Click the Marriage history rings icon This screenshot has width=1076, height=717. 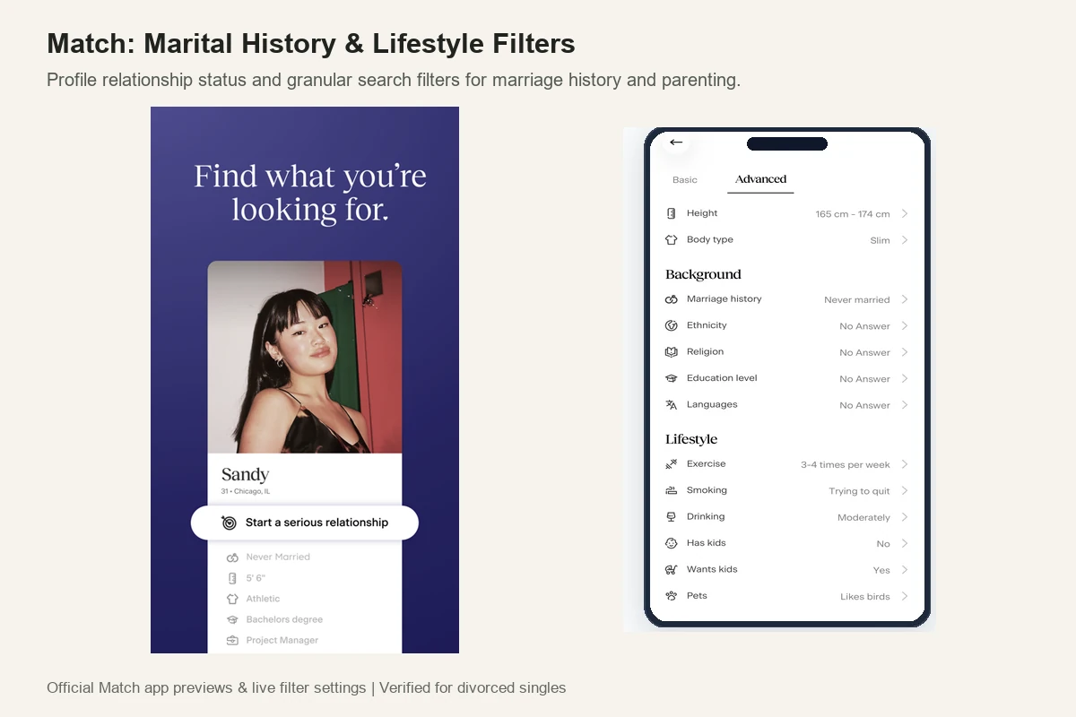coord(671,299)
